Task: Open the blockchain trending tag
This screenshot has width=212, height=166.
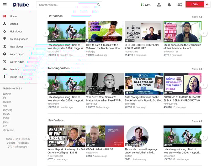Action: [8, 130]
